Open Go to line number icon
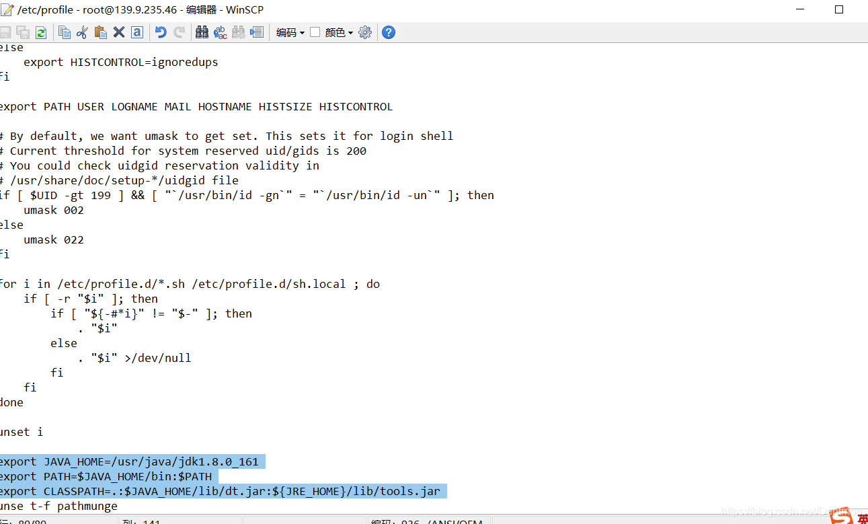 coord(256,32)
